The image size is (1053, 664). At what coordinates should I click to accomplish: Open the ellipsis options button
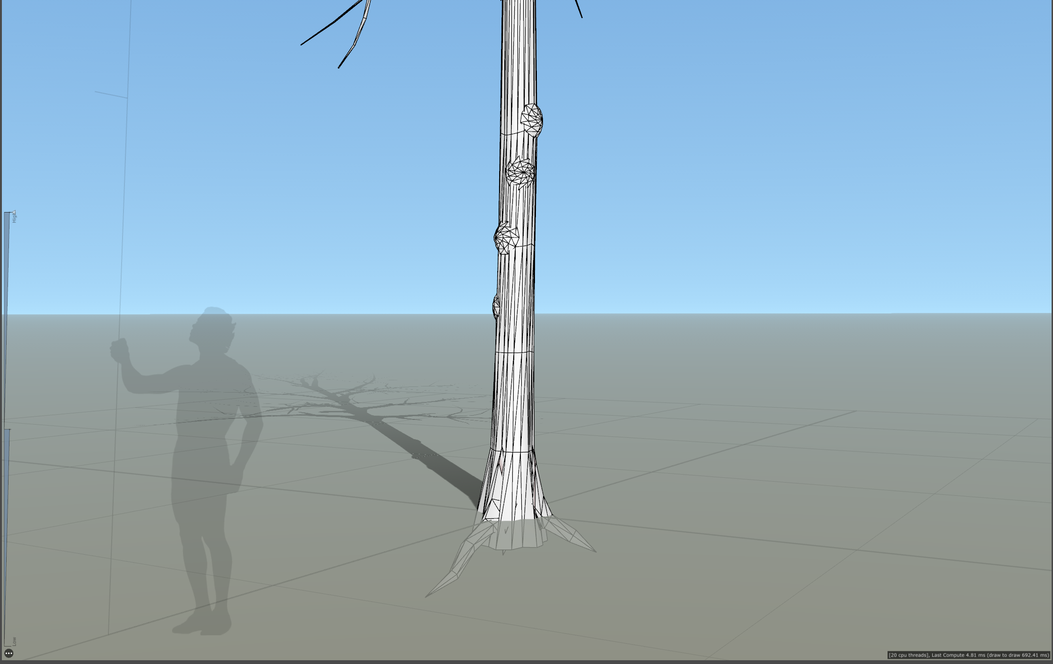(9, 653)
